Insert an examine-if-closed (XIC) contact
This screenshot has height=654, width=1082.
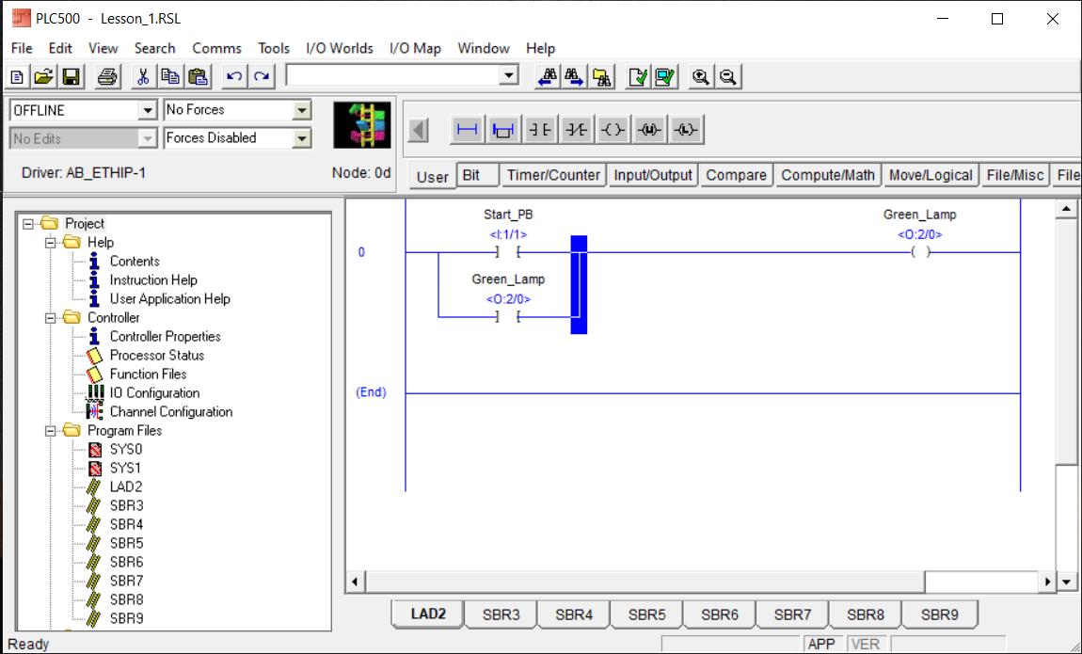point(540,130)
